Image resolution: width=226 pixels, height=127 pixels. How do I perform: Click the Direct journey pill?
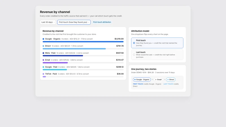(x=171, y=80)
